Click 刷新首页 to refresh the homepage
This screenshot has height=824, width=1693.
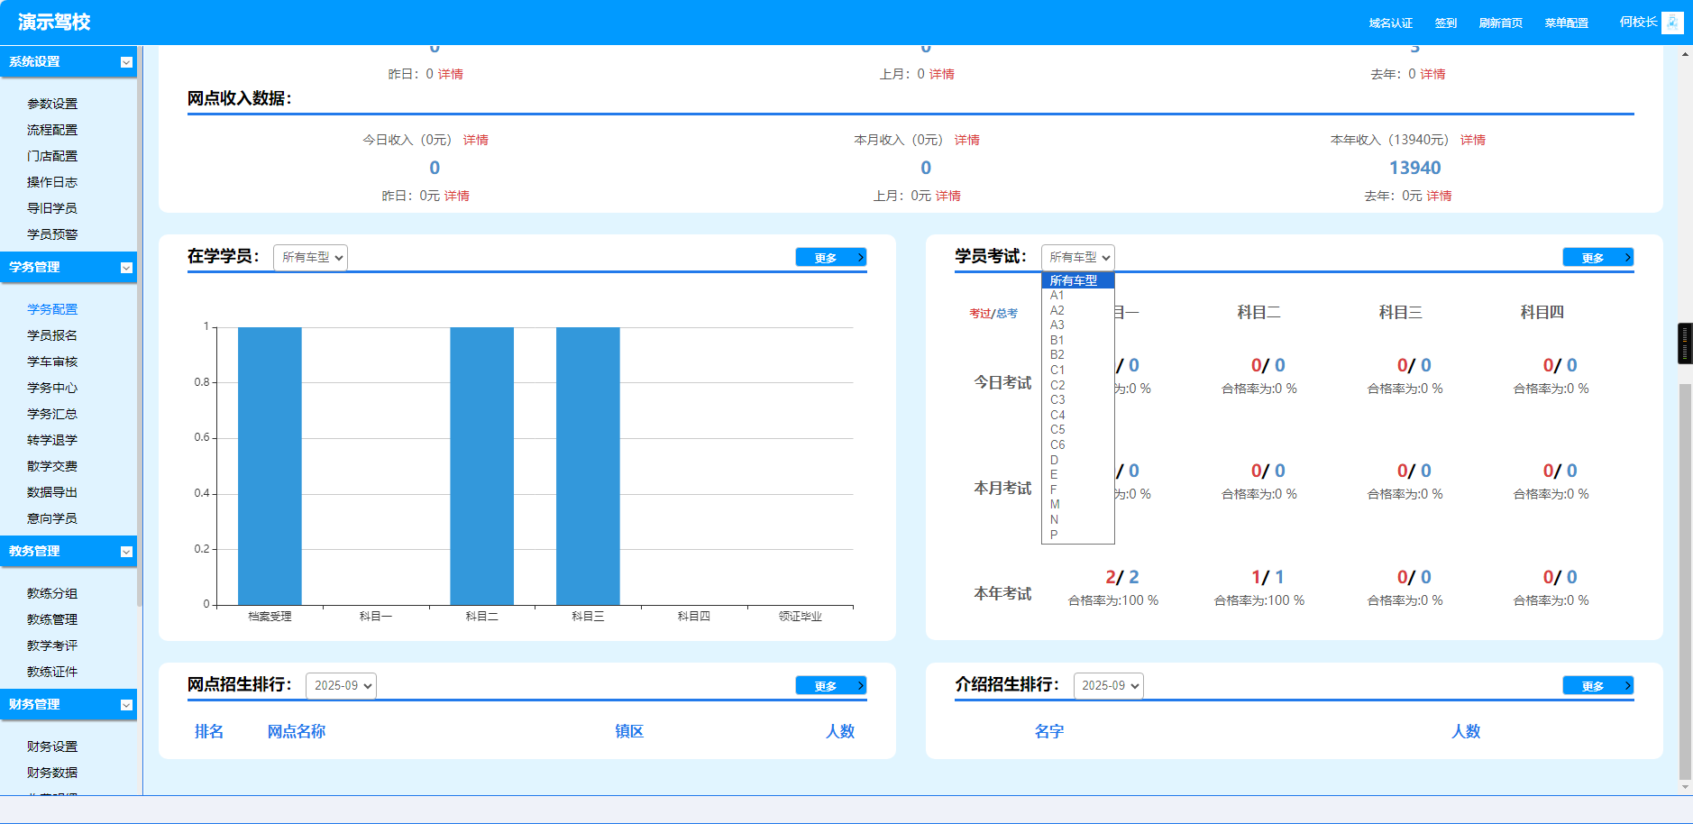click(x=1500, y=23)
